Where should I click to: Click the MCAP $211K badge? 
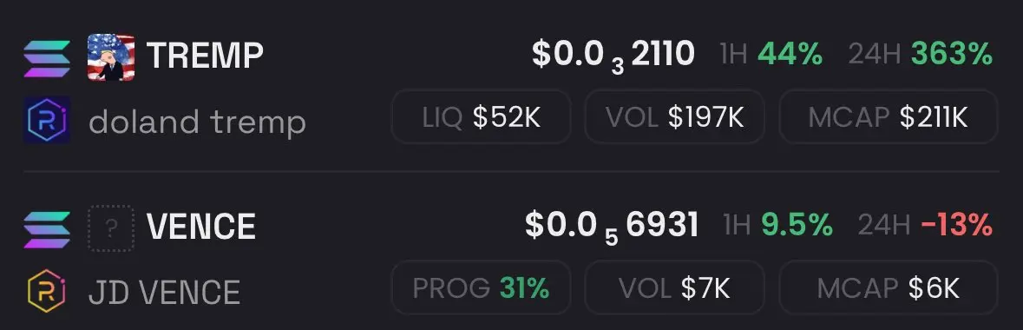[889, 117]
